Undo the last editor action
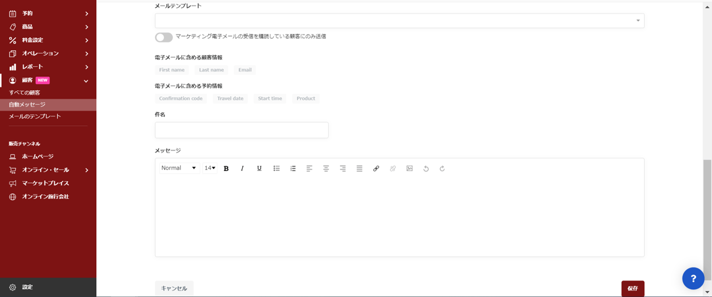This screenshot has height=297, width=712. (426, 169)
